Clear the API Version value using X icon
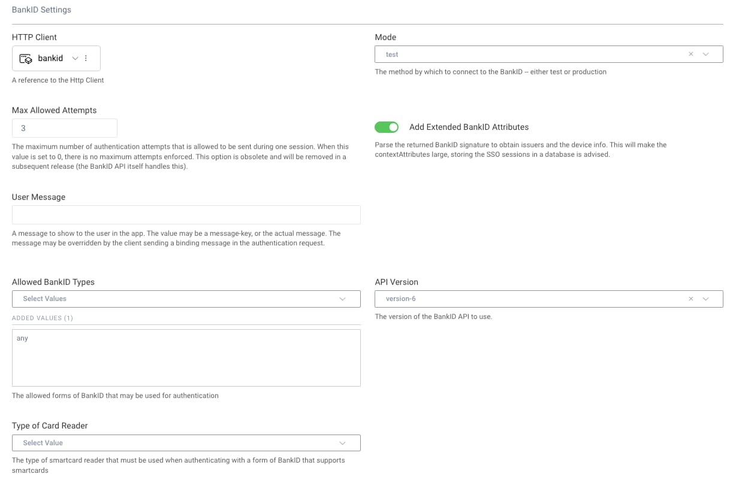This screenshot has height=480, width=733. click(690, 299)
